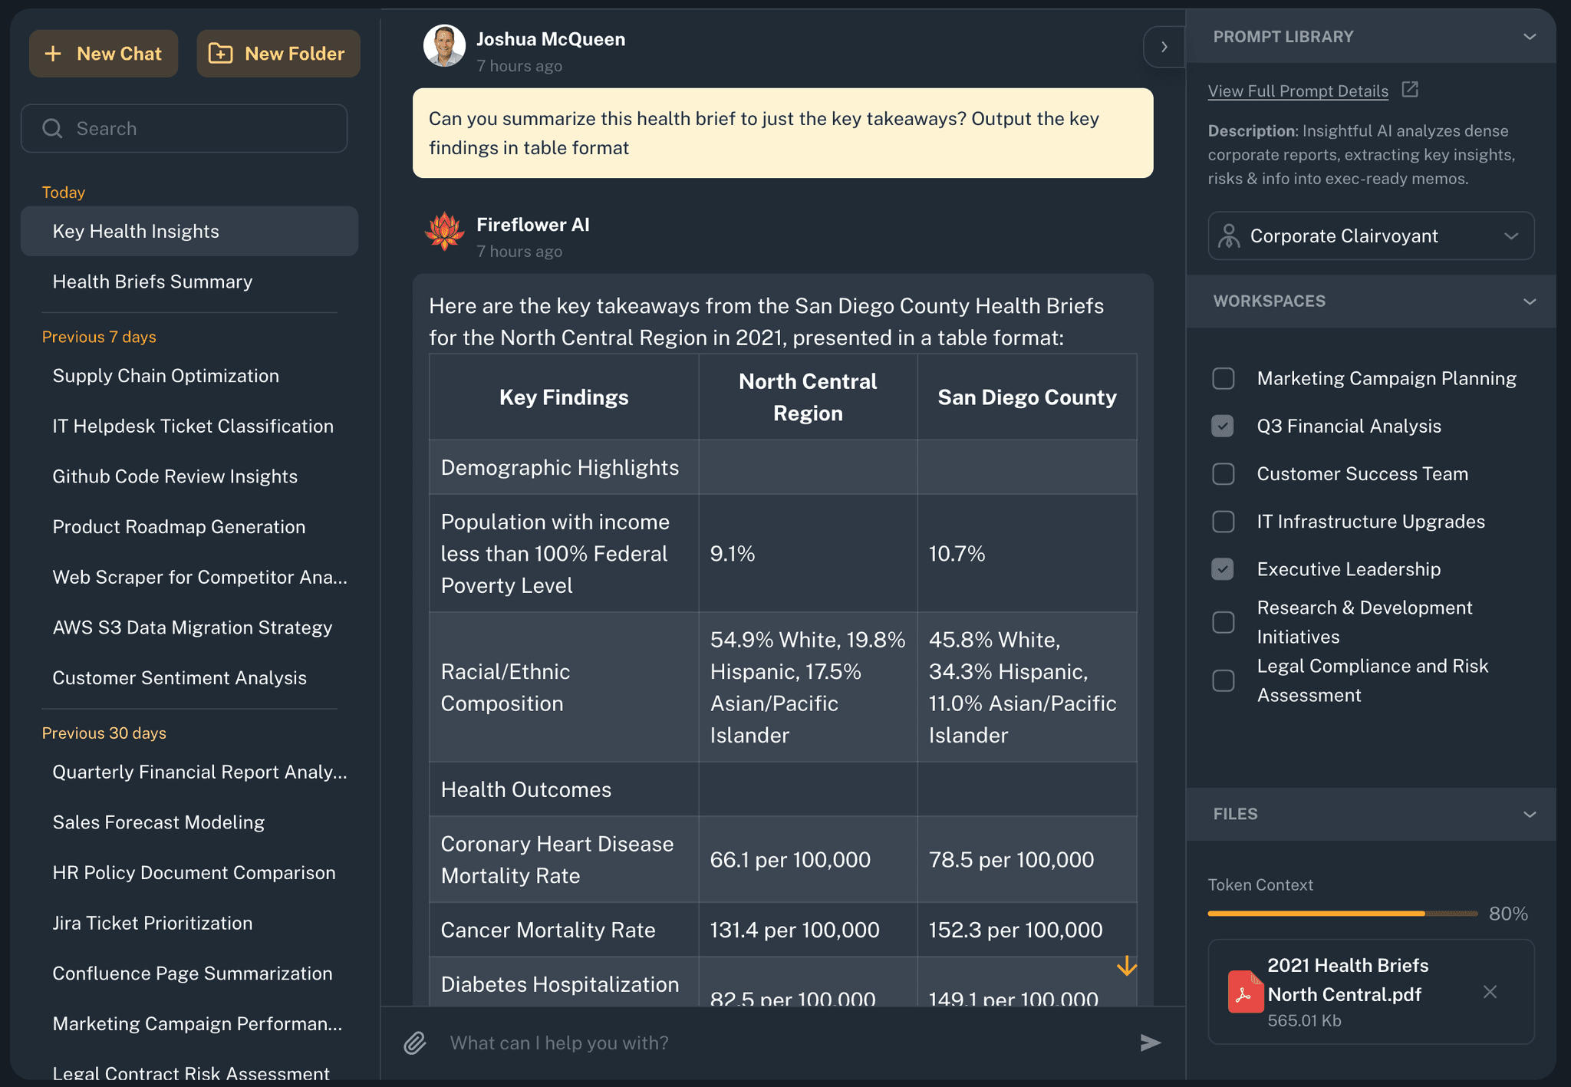Check the Marketing Campaign Planning workspace

pyautogui.click(x=1224, y=378)
